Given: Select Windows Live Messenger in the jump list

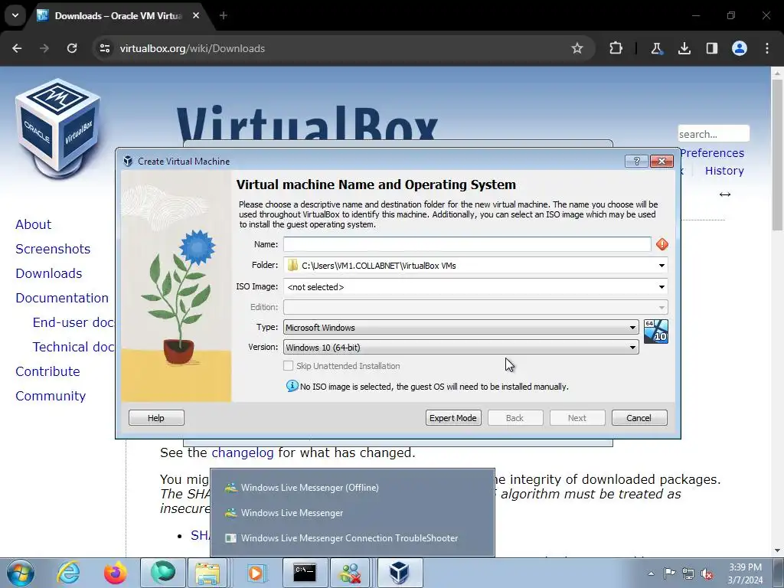Looking at the screenshot, I should coord(352,513).
